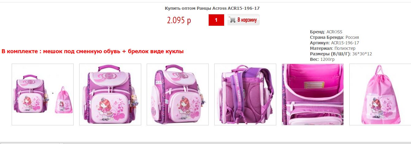Click the Артикул: ACR15-196-17 line
This screenshot has width=411, height=144.
pos(335,43)
